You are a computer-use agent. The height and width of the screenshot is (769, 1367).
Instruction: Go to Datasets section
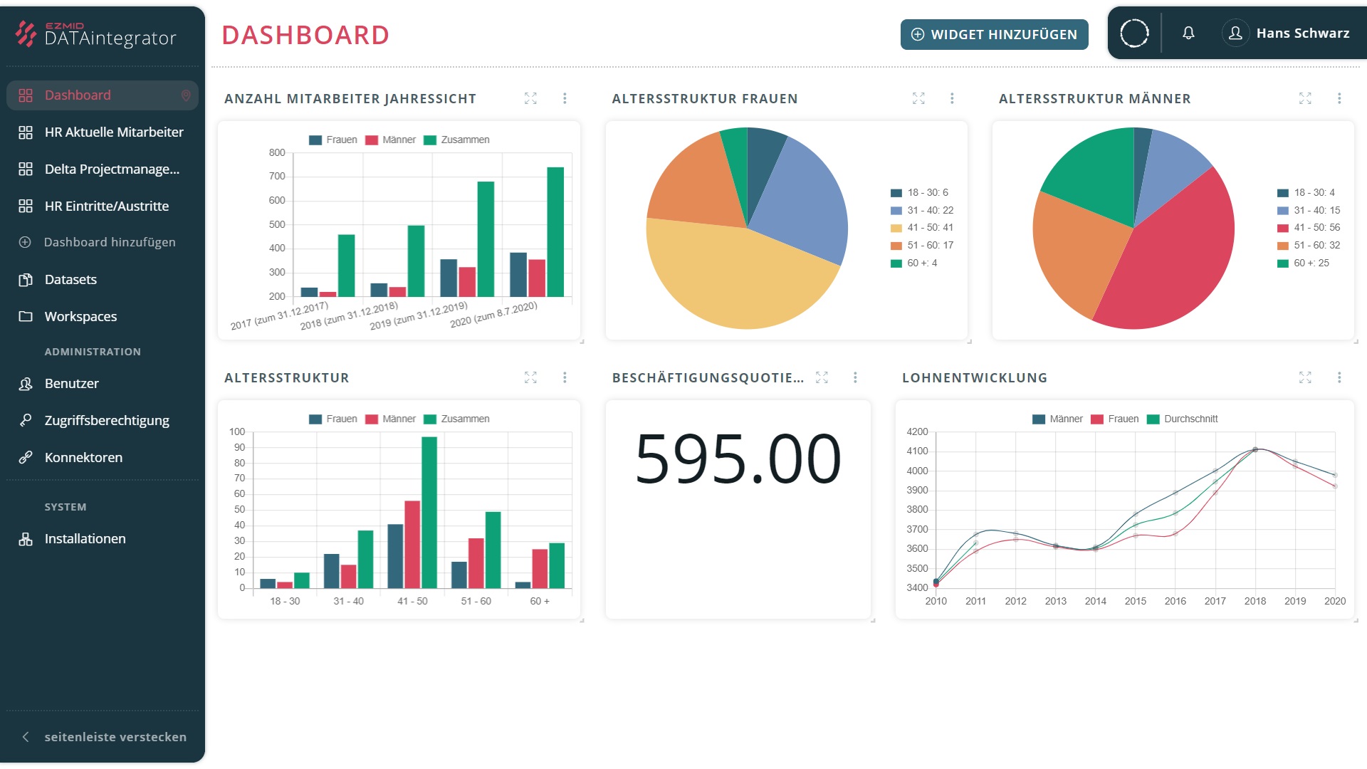tap(103, 280)
